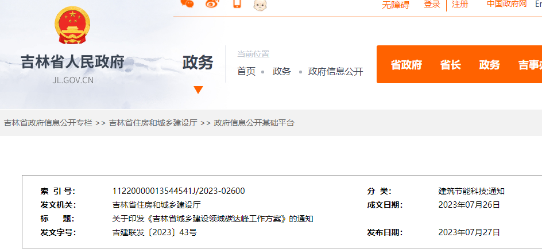This screenshot has height=249, width=542.
Task: Click the 吉林省人民政府 site title
Action: 72,62
